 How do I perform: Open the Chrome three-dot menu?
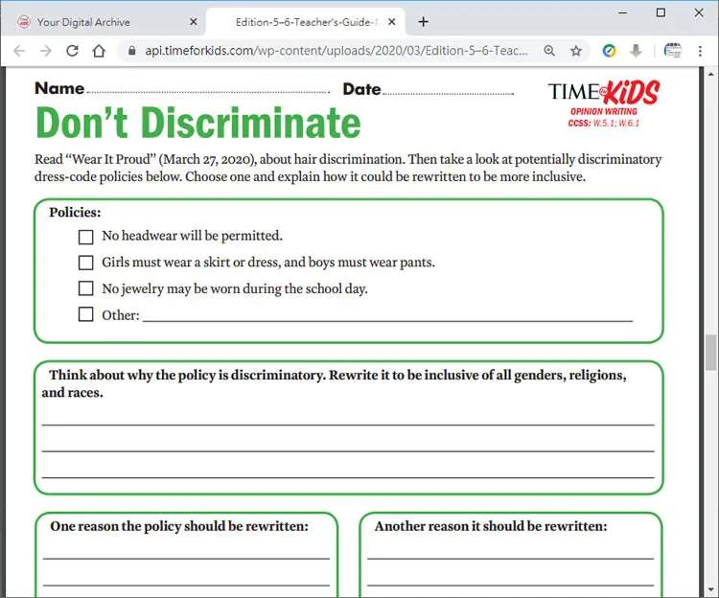pyautogui.click(x=700, y=51)
